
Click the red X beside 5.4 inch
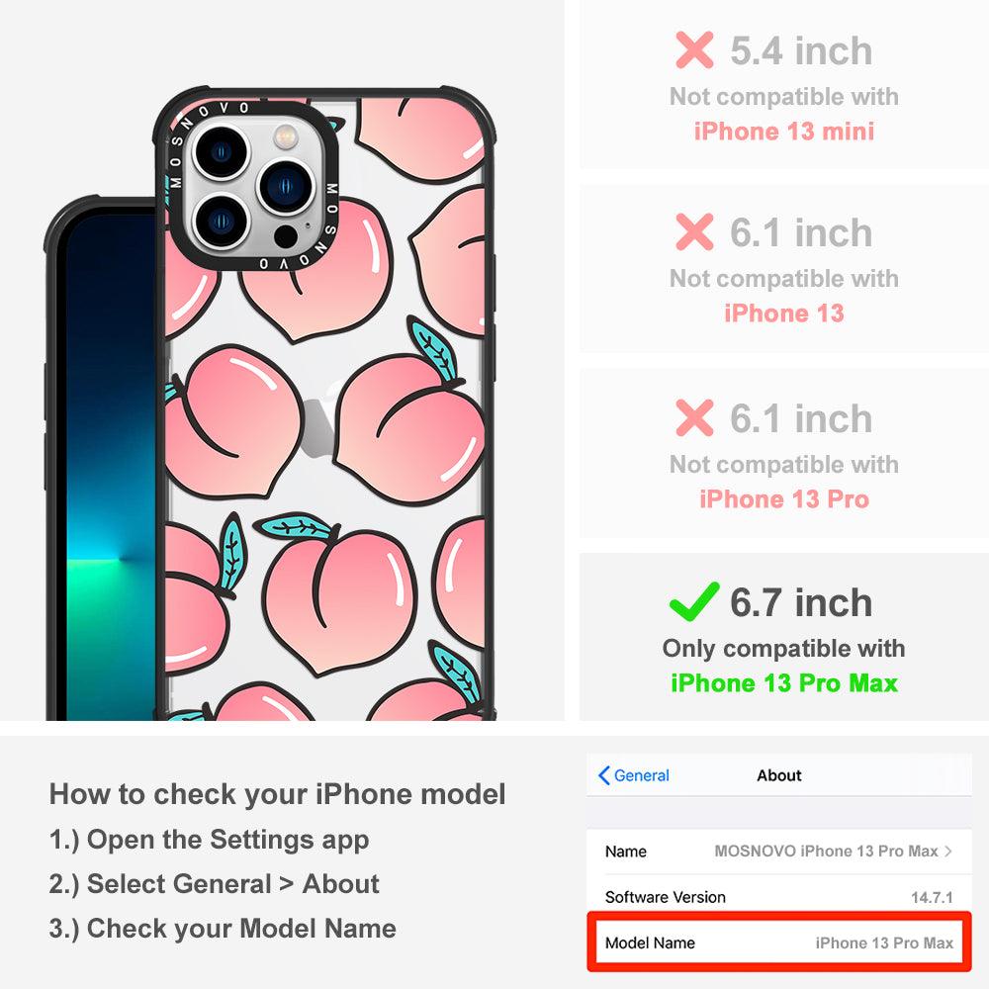(x=694, y=49)
